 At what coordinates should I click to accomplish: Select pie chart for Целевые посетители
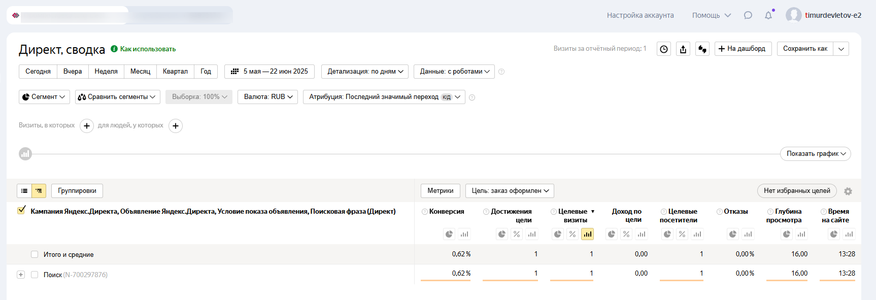tap(667, 234)
